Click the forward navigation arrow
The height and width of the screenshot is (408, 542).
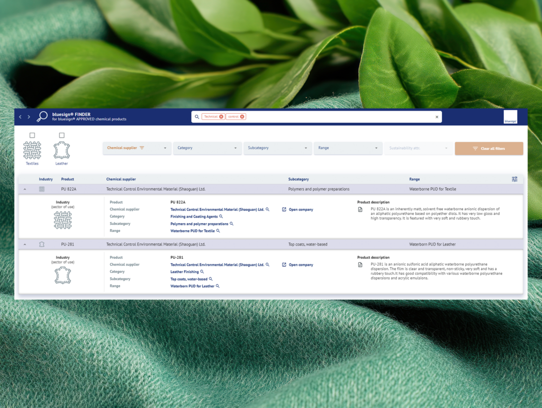point(28,117)
